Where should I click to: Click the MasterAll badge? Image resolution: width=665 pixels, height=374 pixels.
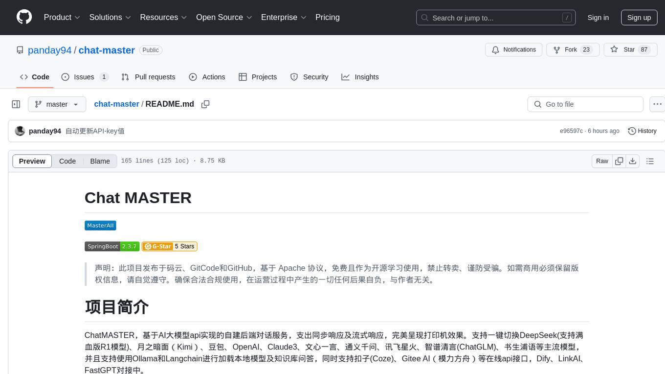click(x=100, y=226)
